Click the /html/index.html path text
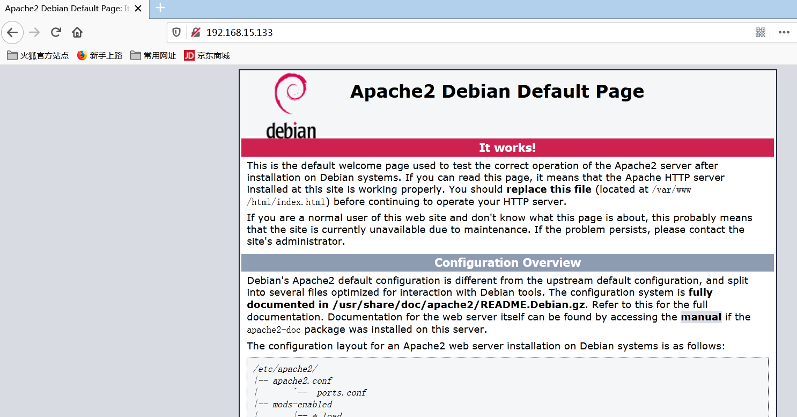 (x=286, y=202)
